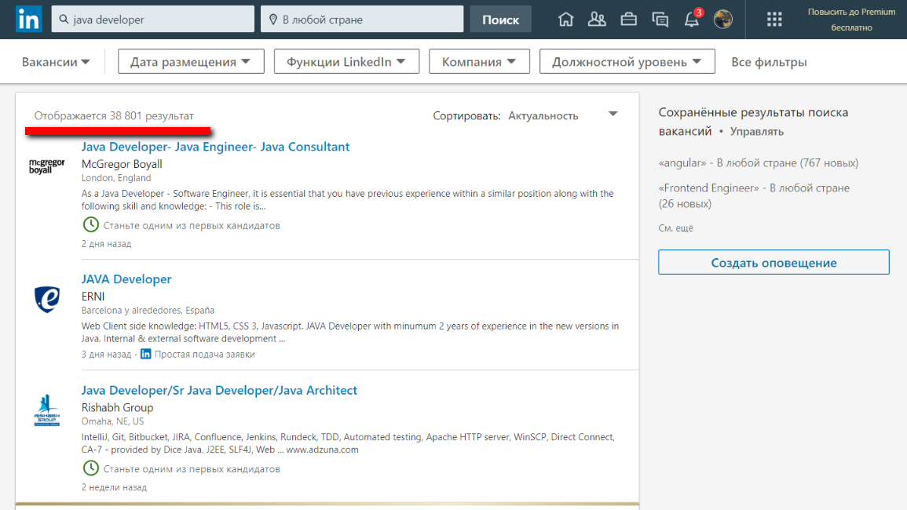This screenshot has width=907, height=510.
Task: Select the Актуальность sort value
Action: [x=543, y=115]
